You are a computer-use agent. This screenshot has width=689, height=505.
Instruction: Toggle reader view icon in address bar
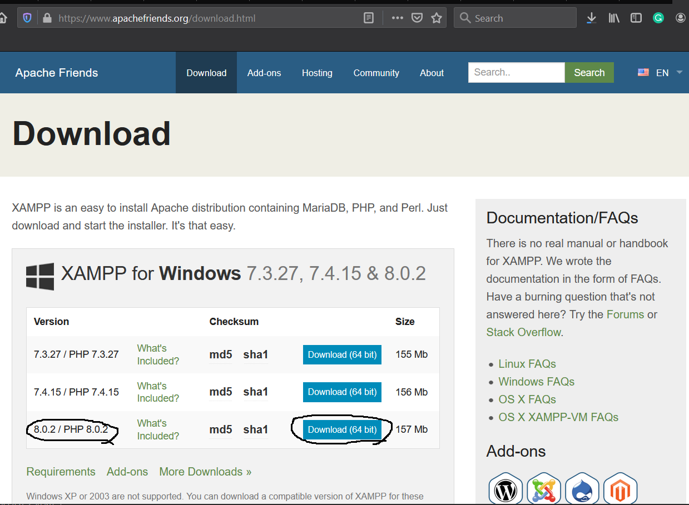pos(369,18)
